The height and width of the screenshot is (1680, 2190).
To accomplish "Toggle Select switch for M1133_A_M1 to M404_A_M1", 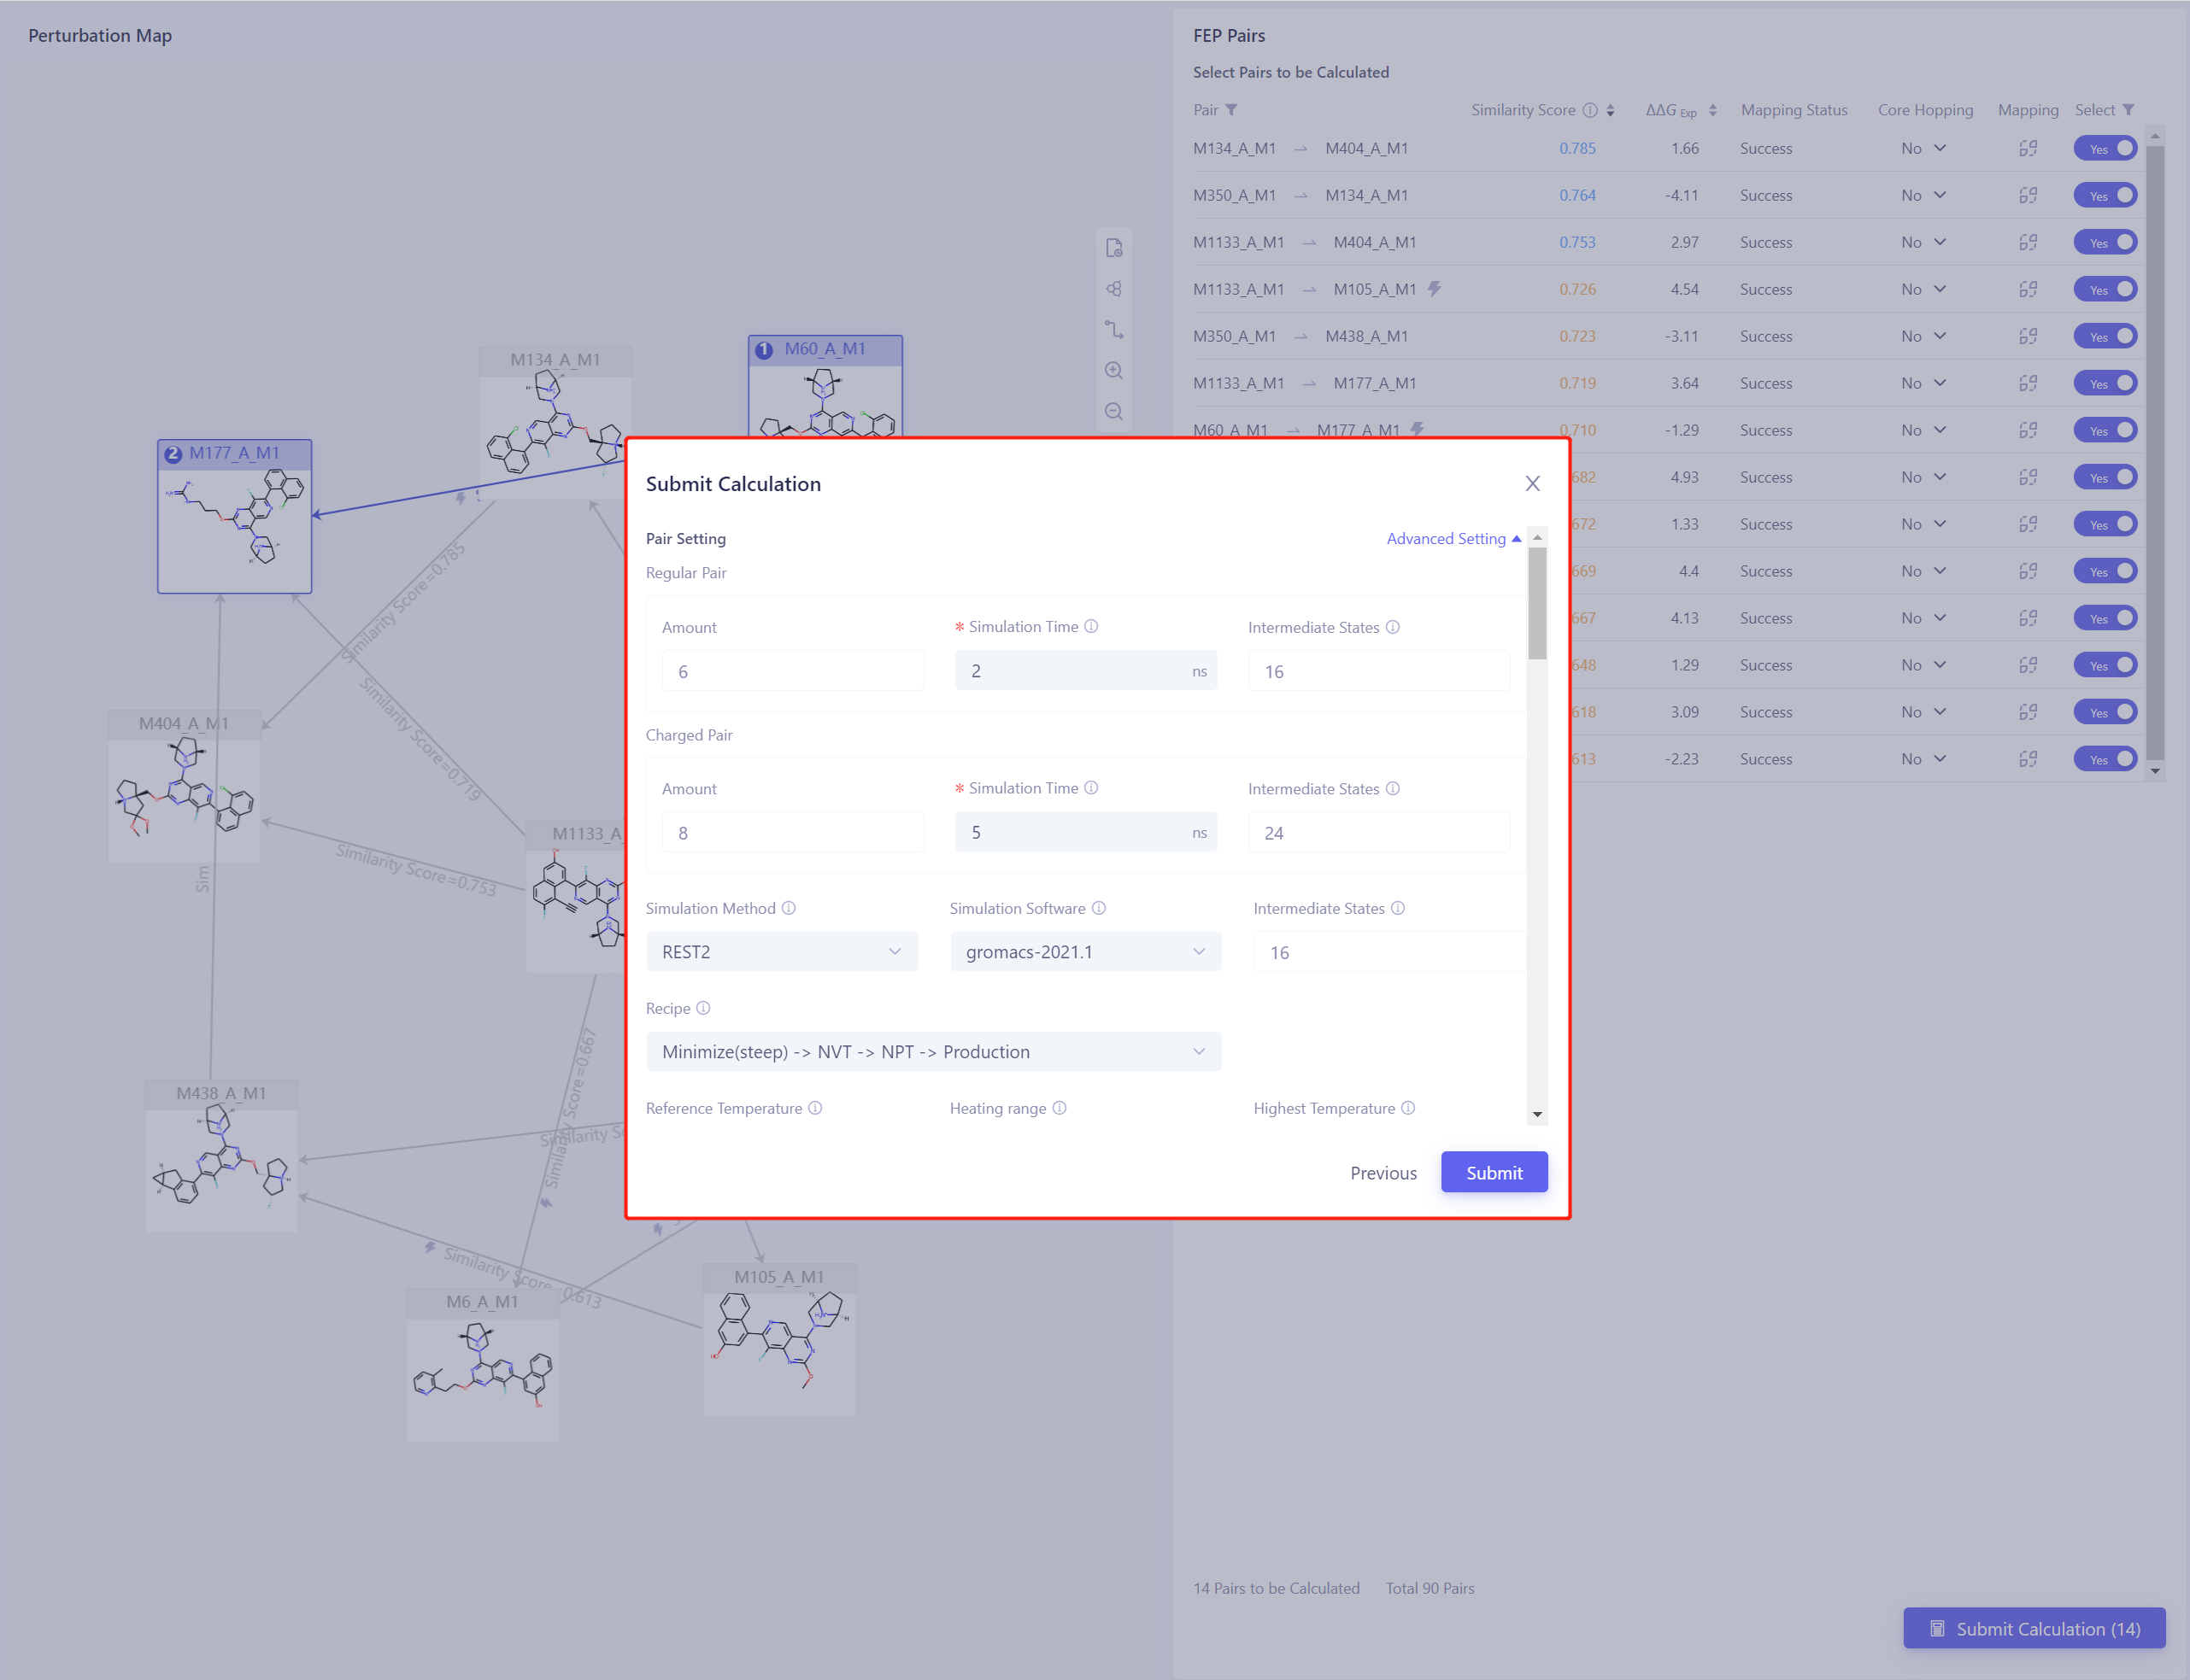I will [2105, 242].
